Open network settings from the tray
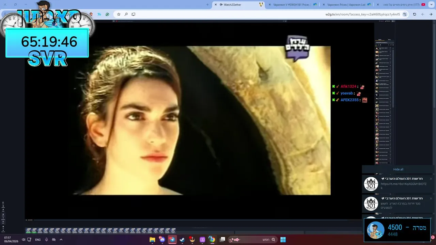The width and height of the screenshot is (436, 245). (29, 240)
